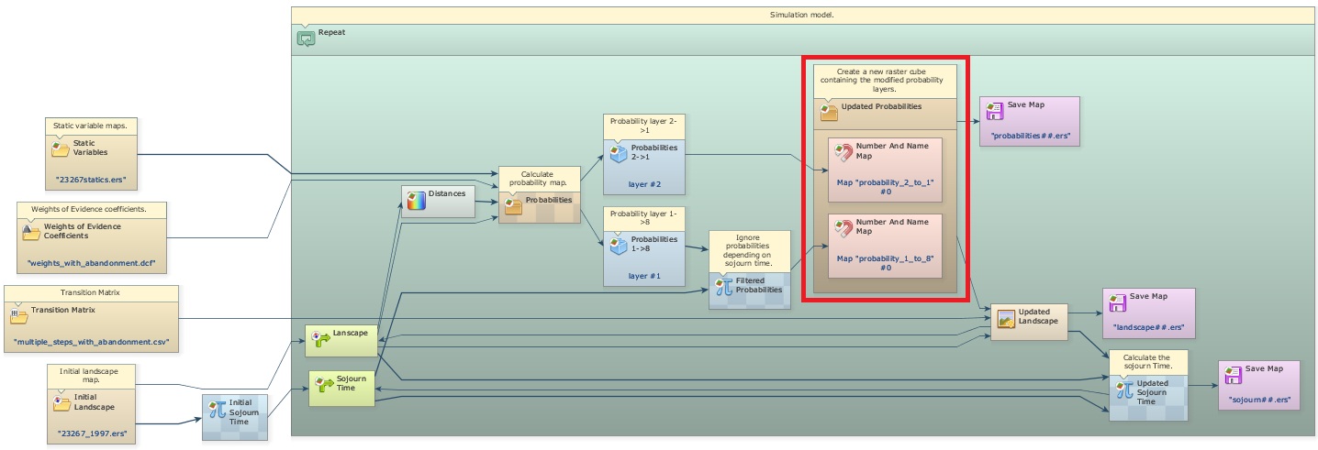The width and height of the screenshot is (1318, 450).
Task: Click the Probabilities 1->8 cube icon
Action: (x=618, y=245)
